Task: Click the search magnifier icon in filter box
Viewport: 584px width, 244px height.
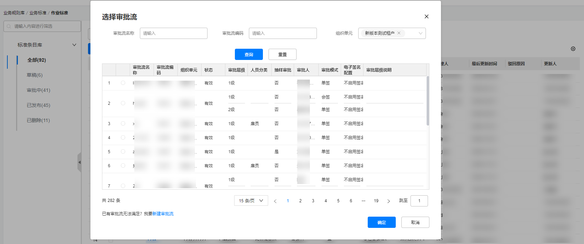Action: [9, 26]
